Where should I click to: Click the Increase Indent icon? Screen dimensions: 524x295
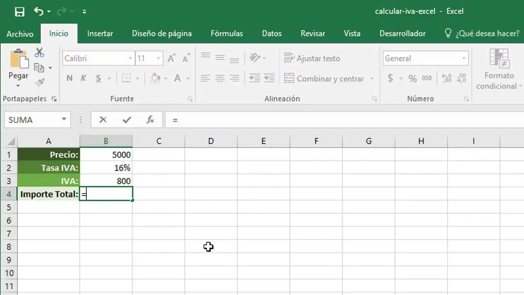tap(269, 78)
